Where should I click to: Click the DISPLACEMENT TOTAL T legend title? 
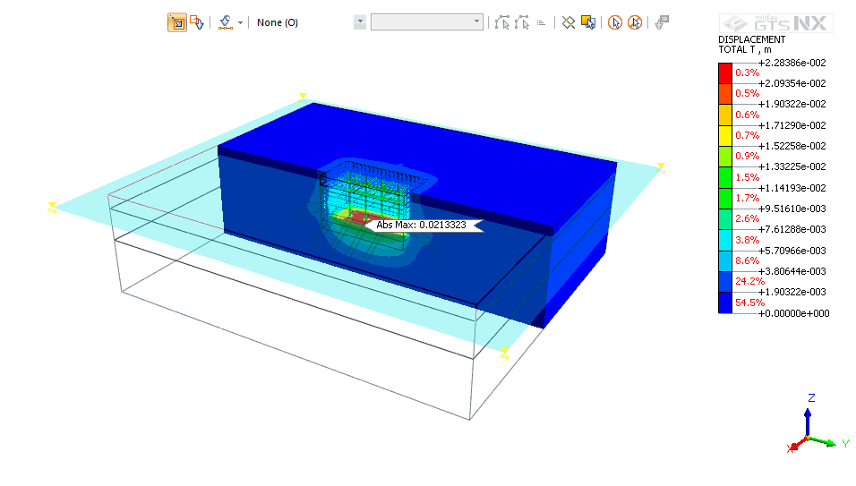point(752,45)
